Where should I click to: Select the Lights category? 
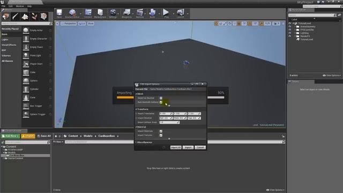5,40
